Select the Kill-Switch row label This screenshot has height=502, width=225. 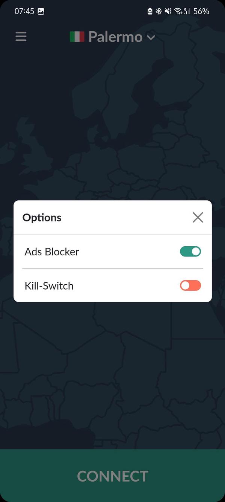49,285
